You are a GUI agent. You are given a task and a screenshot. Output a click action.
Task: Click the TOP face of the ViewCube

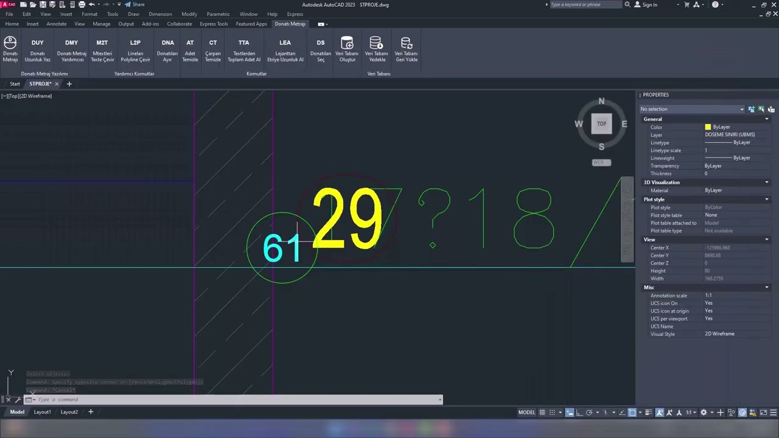pos(601,123)
